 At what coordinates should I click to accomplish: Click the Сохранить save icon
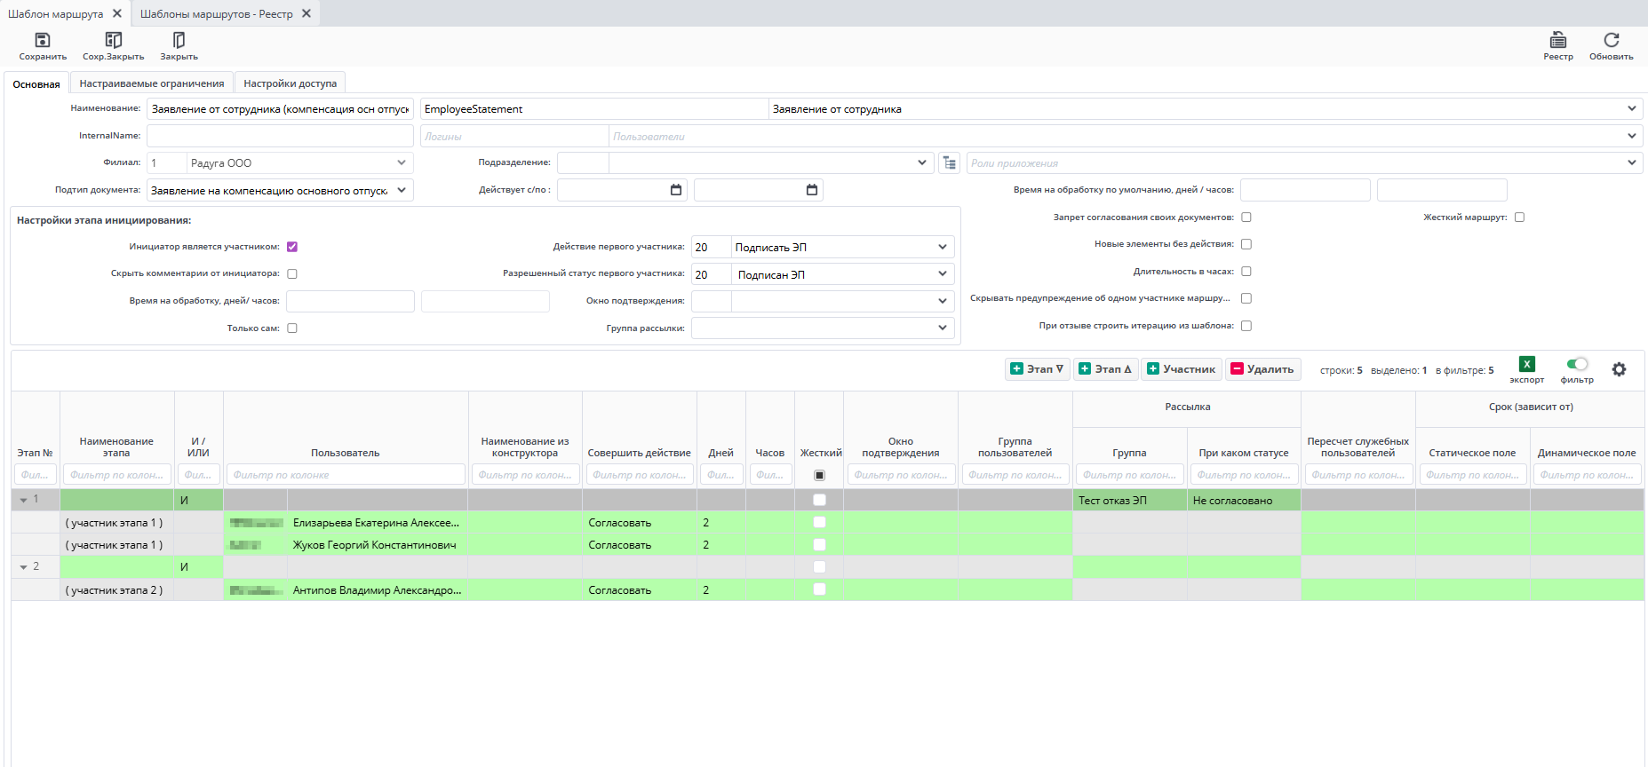click(42, 41)
